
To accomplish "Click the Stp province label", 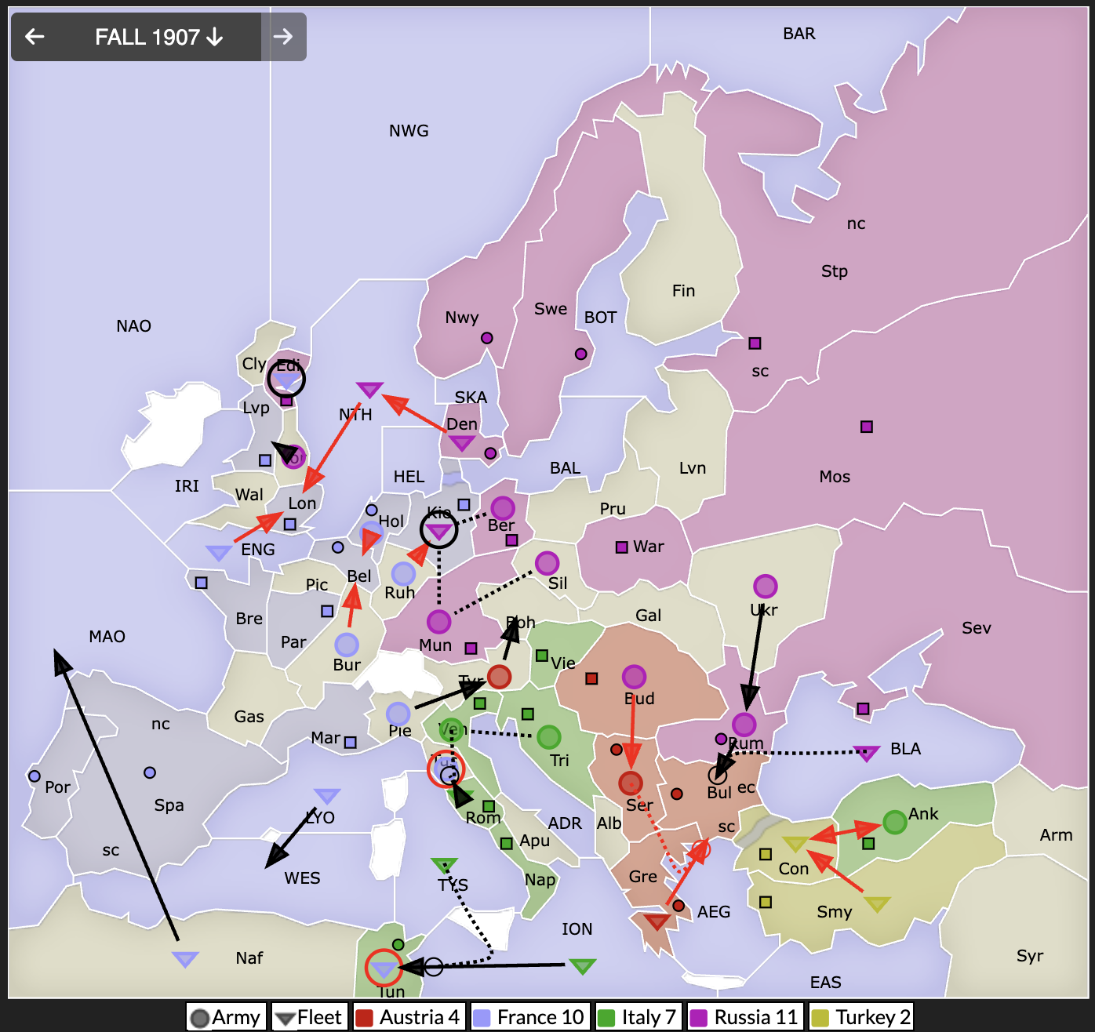I will pyautogui.click(x=835, y=271).
